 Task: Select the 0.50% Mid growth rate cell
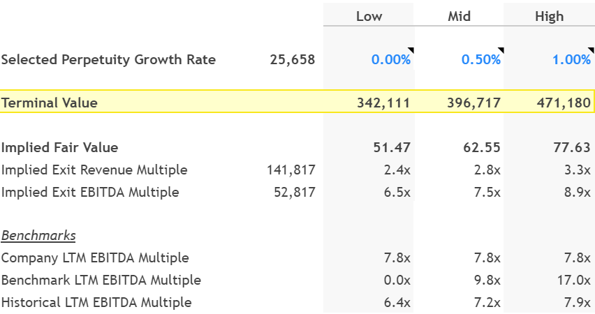(459, 59)
